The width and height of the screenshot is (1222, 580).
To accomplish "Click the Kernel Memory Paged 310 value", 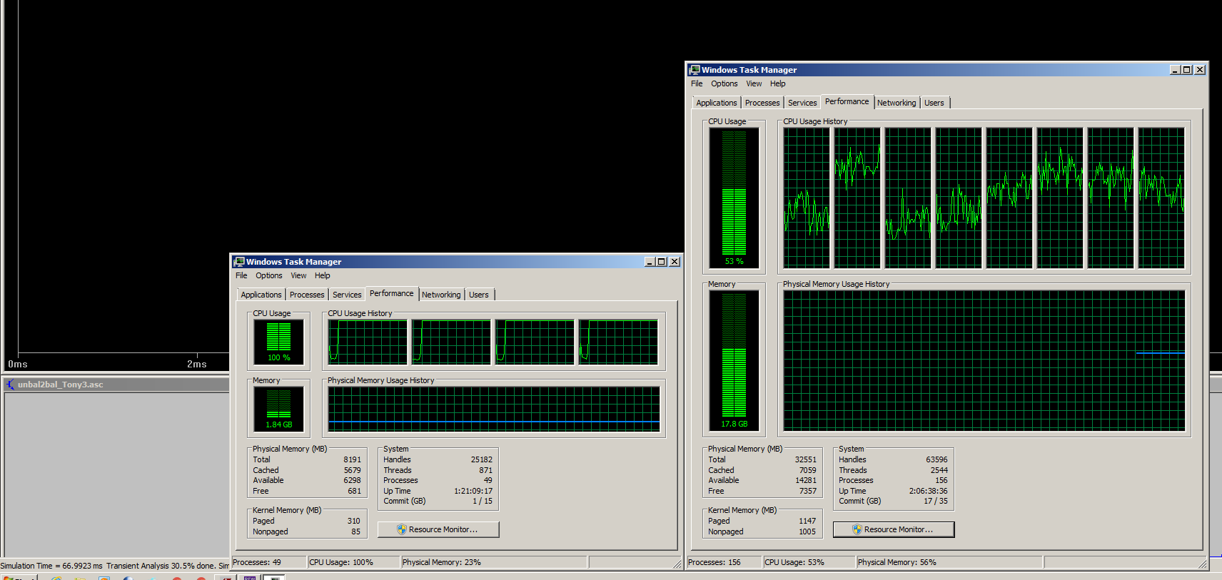I will pos(354,521).
